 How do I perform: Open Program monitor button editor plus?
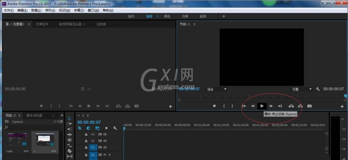click(x=342, y=106)
